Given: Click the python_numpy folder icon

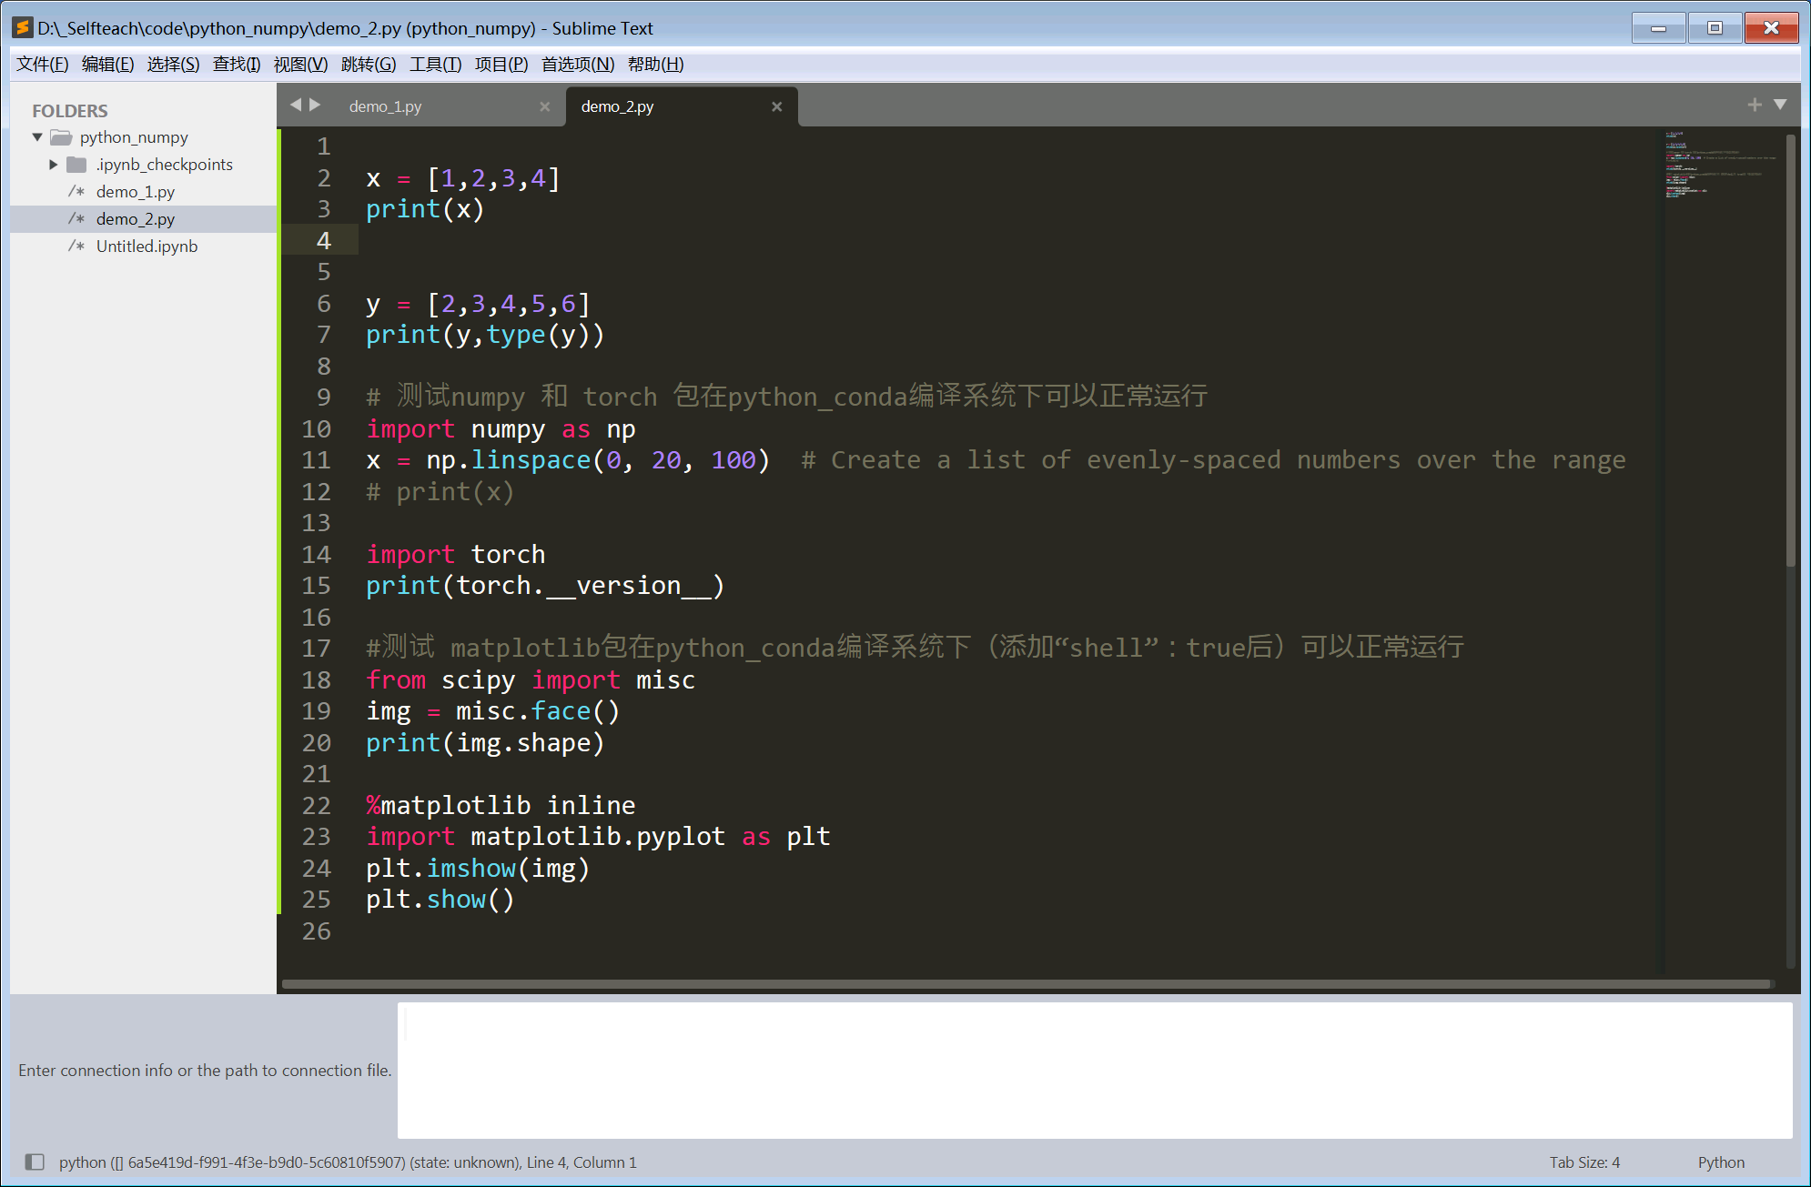Looking at the screenshot, I should pos(60,137).
